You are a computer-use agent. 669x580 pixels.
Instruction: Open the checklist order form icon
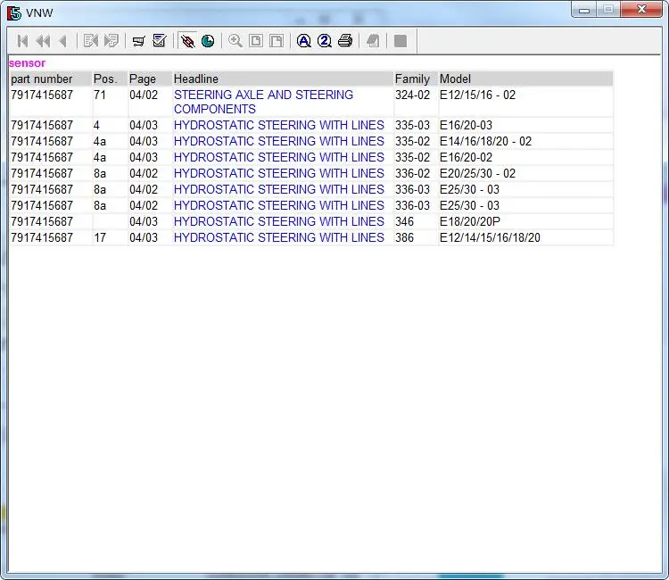pos(160,41)
